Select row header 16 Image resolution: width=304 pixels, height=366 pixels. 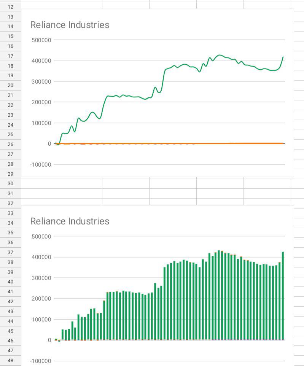[x=11, y=46]
